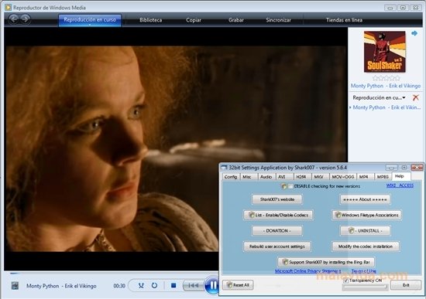Click the Exit button
The image size is (426, 299).
(x=406, y=285)
